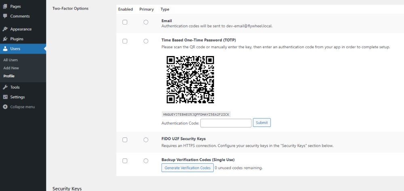Select the Profile submenu item
The image size is (404, 191).
pyautogui.click(x=9, y=76)
